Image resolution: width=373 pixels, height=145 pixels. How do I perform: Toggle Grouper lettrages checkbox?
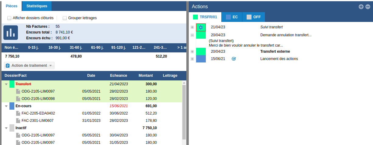[x=65, y=18]
